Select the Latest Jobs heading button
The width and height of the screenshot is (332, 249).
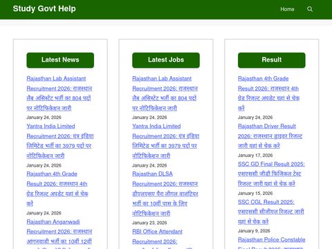point(166,60)
